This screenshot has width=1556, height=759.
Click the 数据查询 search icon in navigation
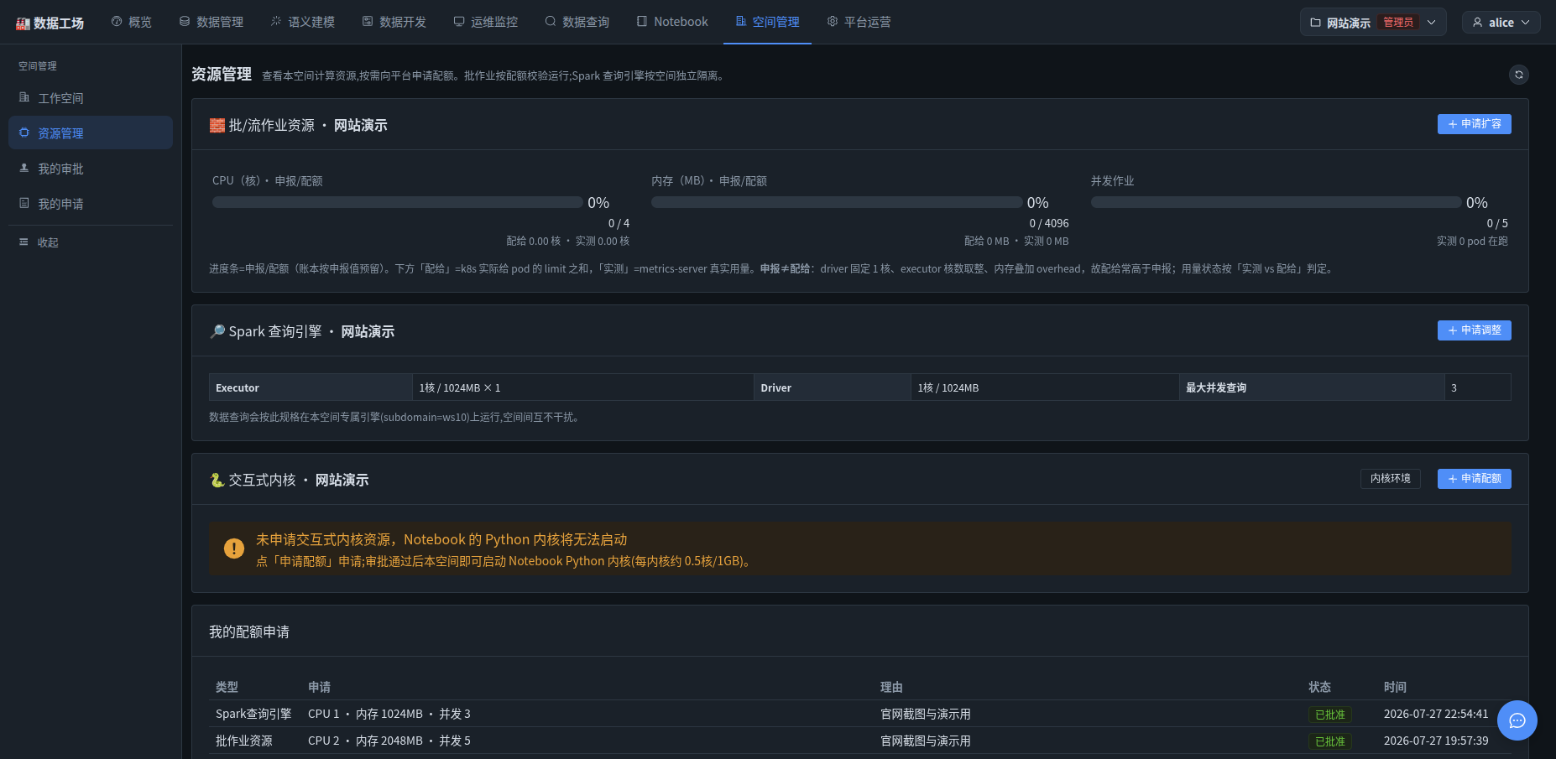pos(551,21)
